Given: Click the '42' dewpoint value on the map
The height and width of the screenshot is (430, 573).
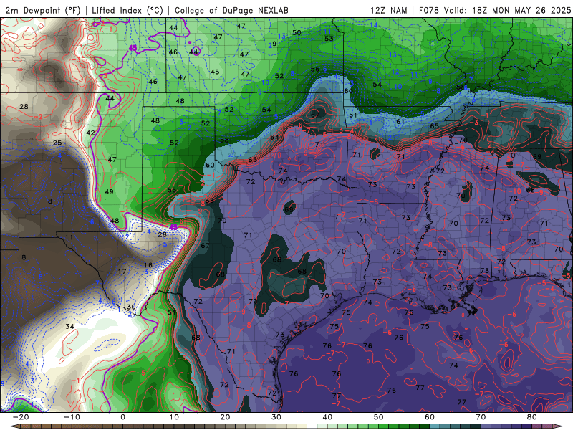Looking at the screenshot, I should click(x=90, y=133).
